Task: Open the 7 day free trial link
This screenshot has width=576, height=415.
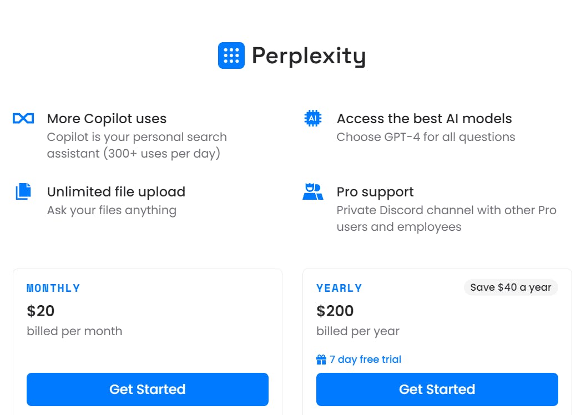Action: pyautogui.click(x=365, y=360)
